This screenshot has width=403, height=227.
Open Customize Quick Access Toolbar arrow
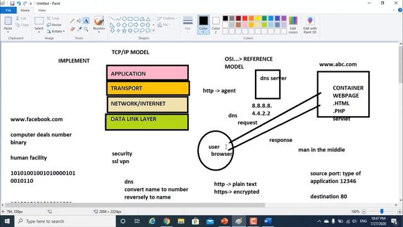[31, 4]
